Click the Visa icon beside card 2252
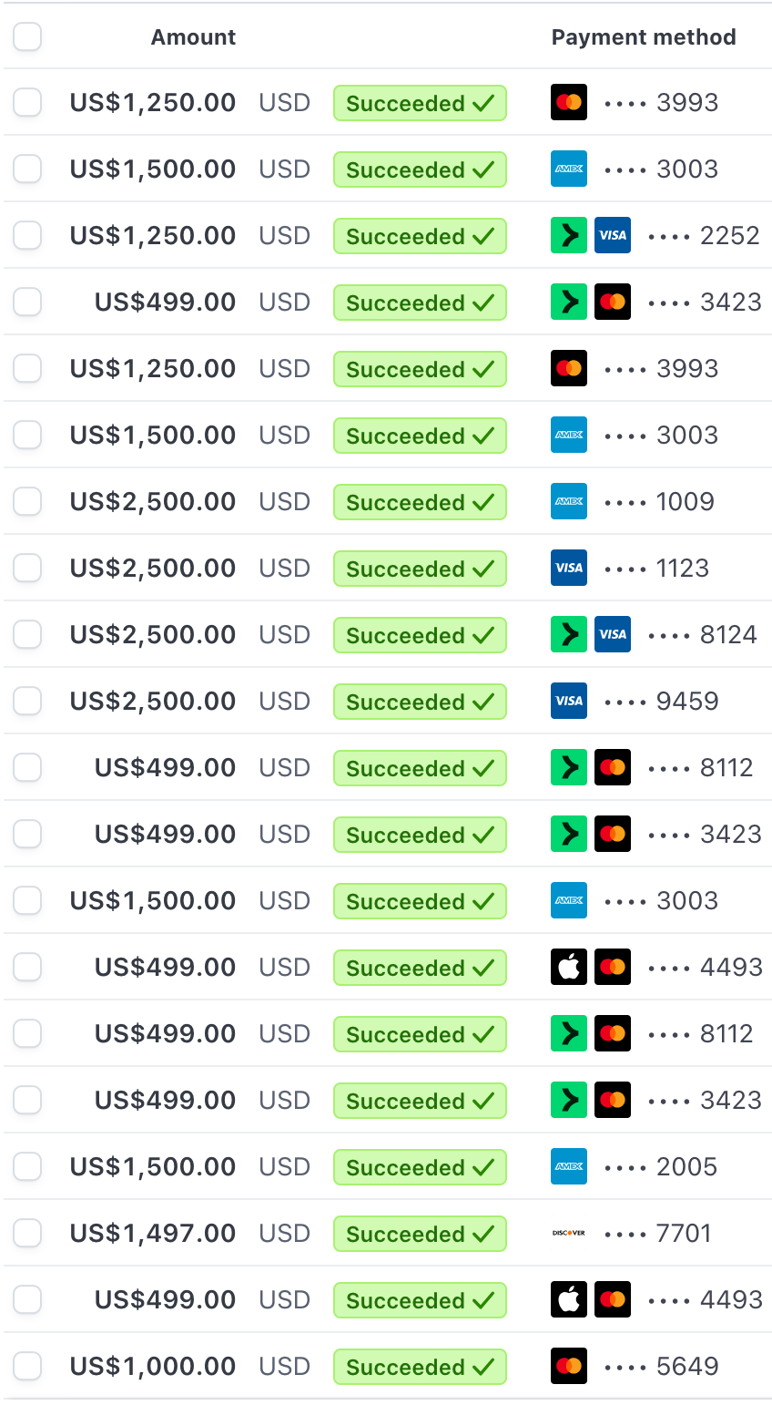772x1405 pixels. pos(613,235)
